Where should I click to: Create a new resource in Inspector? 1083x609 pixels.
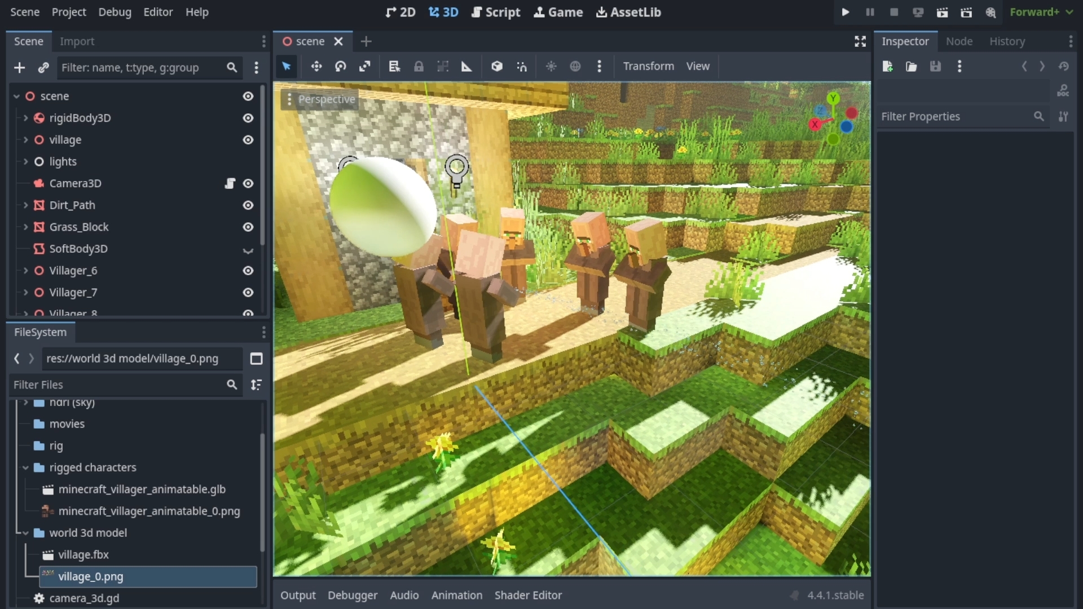point(887,67)
